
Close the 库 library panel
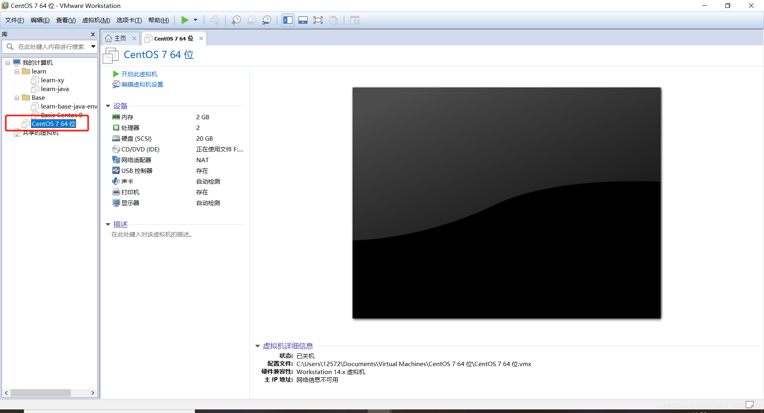[93, 35]
